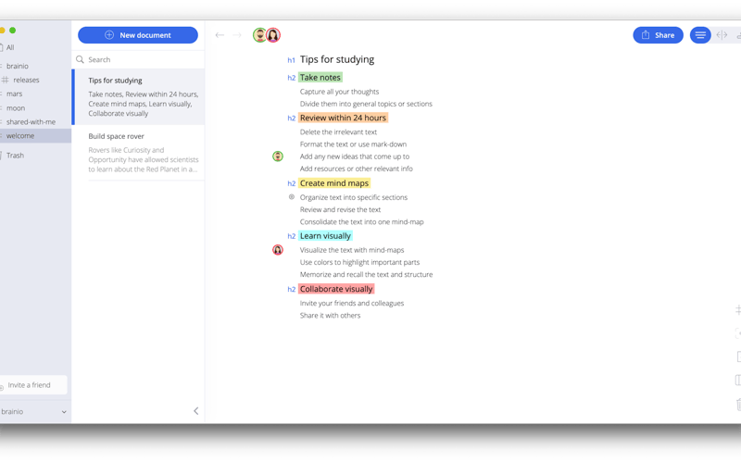Click the hash icon beside releases
The height and width of the screenshot is (463, 741).
6,80
